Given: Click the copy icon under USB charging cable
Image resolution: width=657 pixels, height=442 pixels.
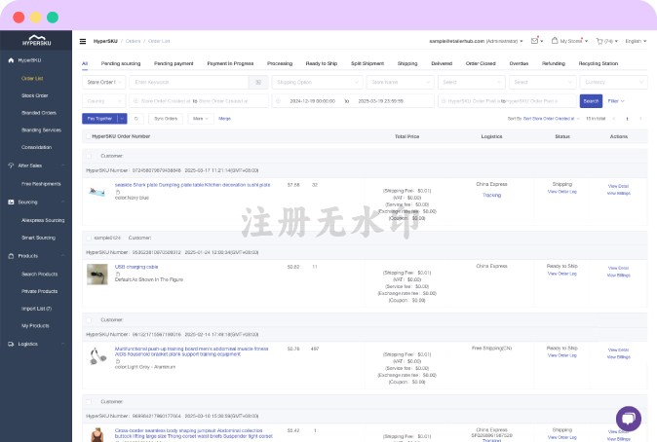Looking at the screenshot, I should point(118,274).
